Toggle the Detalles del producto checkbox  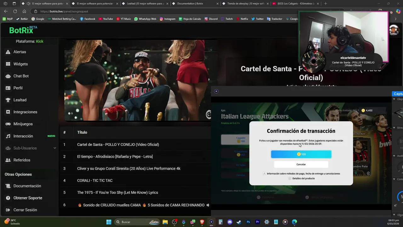(x=290, y=178)
